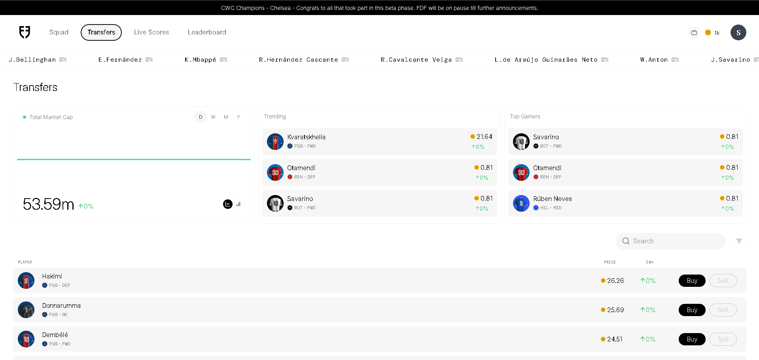Switch to the Live Scores tab
Screen dimensions: 759x360
pyautogui.click(x=151, y=32)
